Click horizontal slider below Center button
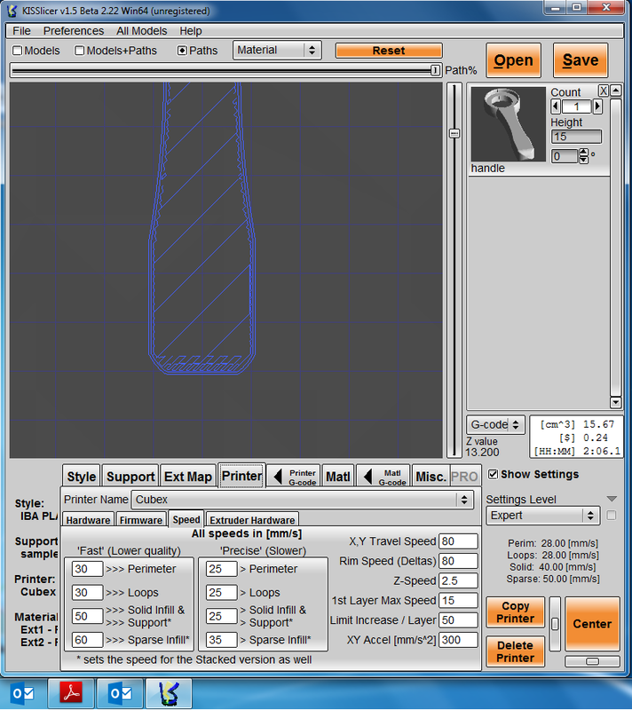This screenshot has width=632, height=710. click(592, 661)
